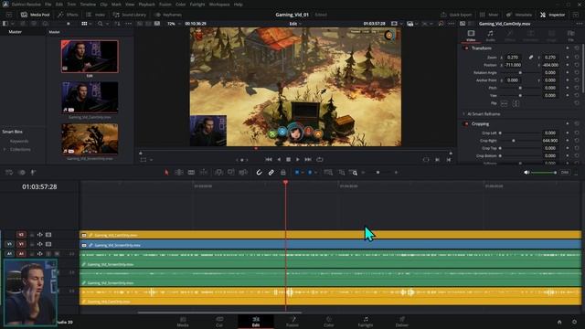Click Play Reverse in viewer
The image size is (585, 329).
279,159
